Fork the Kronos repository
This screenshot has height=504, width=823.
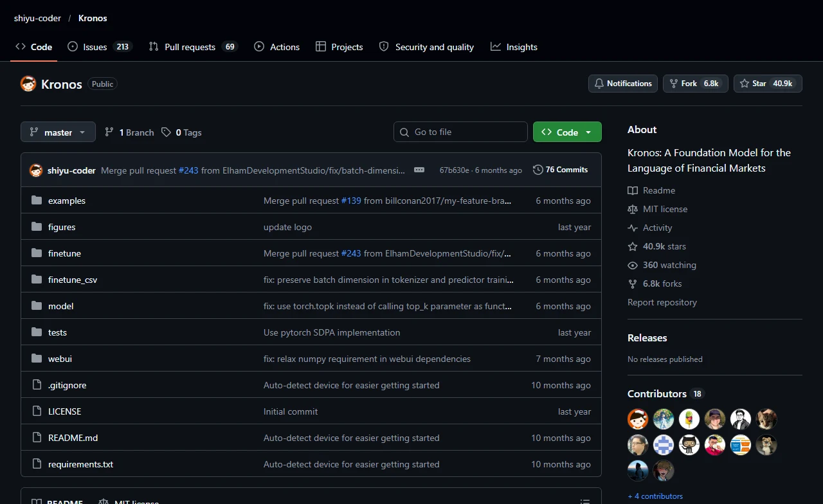pos(695,84)
